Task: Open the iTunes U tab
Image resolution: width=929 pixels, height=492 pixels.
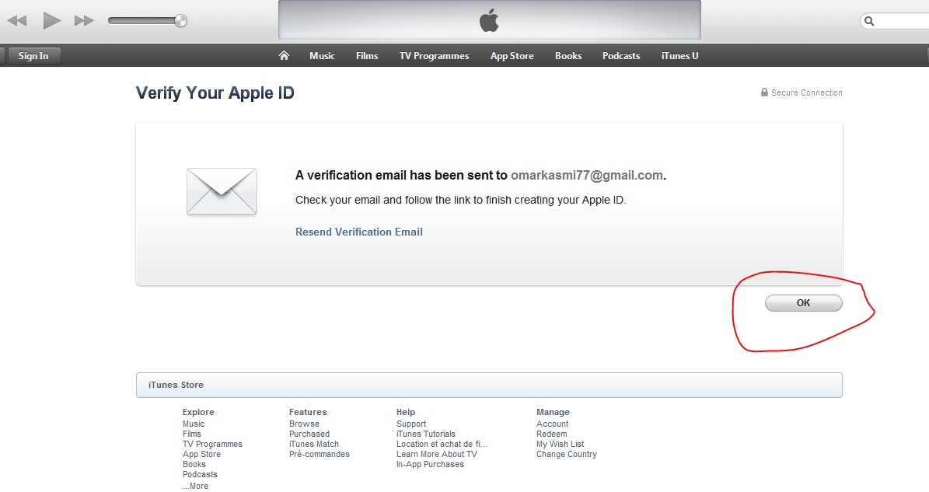Action: click(x=679, y=56)
